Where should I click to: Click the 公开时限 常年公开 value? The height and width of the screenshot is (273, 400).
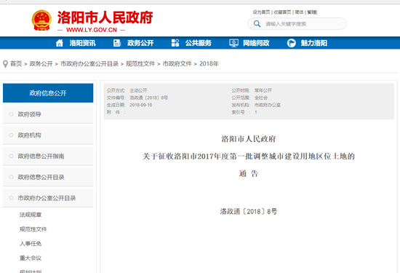[x=263, y=90]
